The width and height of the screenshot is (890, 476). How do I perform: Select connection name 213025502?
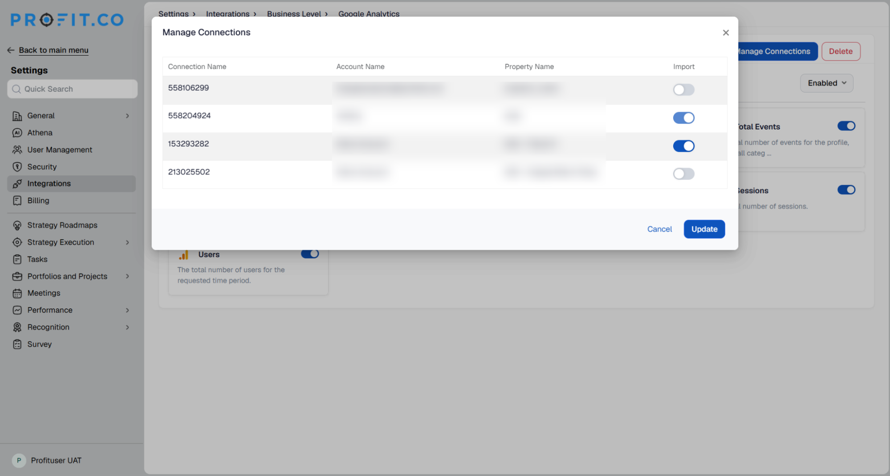(x=189, y=172)
